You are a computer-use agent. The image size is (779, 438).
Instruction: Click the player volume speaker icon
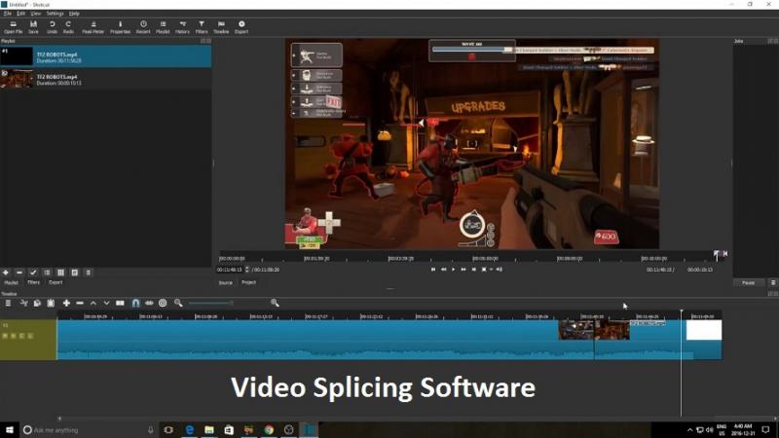pos(500,270)
